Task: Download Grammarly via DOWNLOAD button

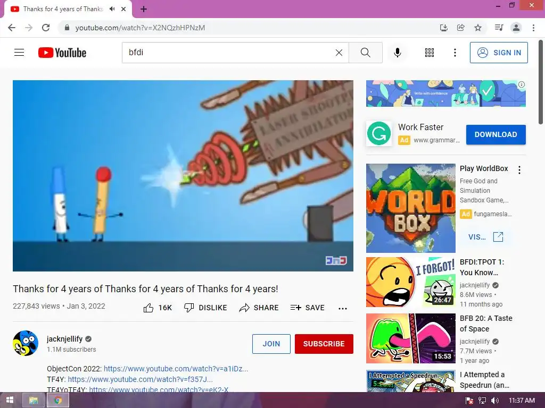Action: point(496,134)
